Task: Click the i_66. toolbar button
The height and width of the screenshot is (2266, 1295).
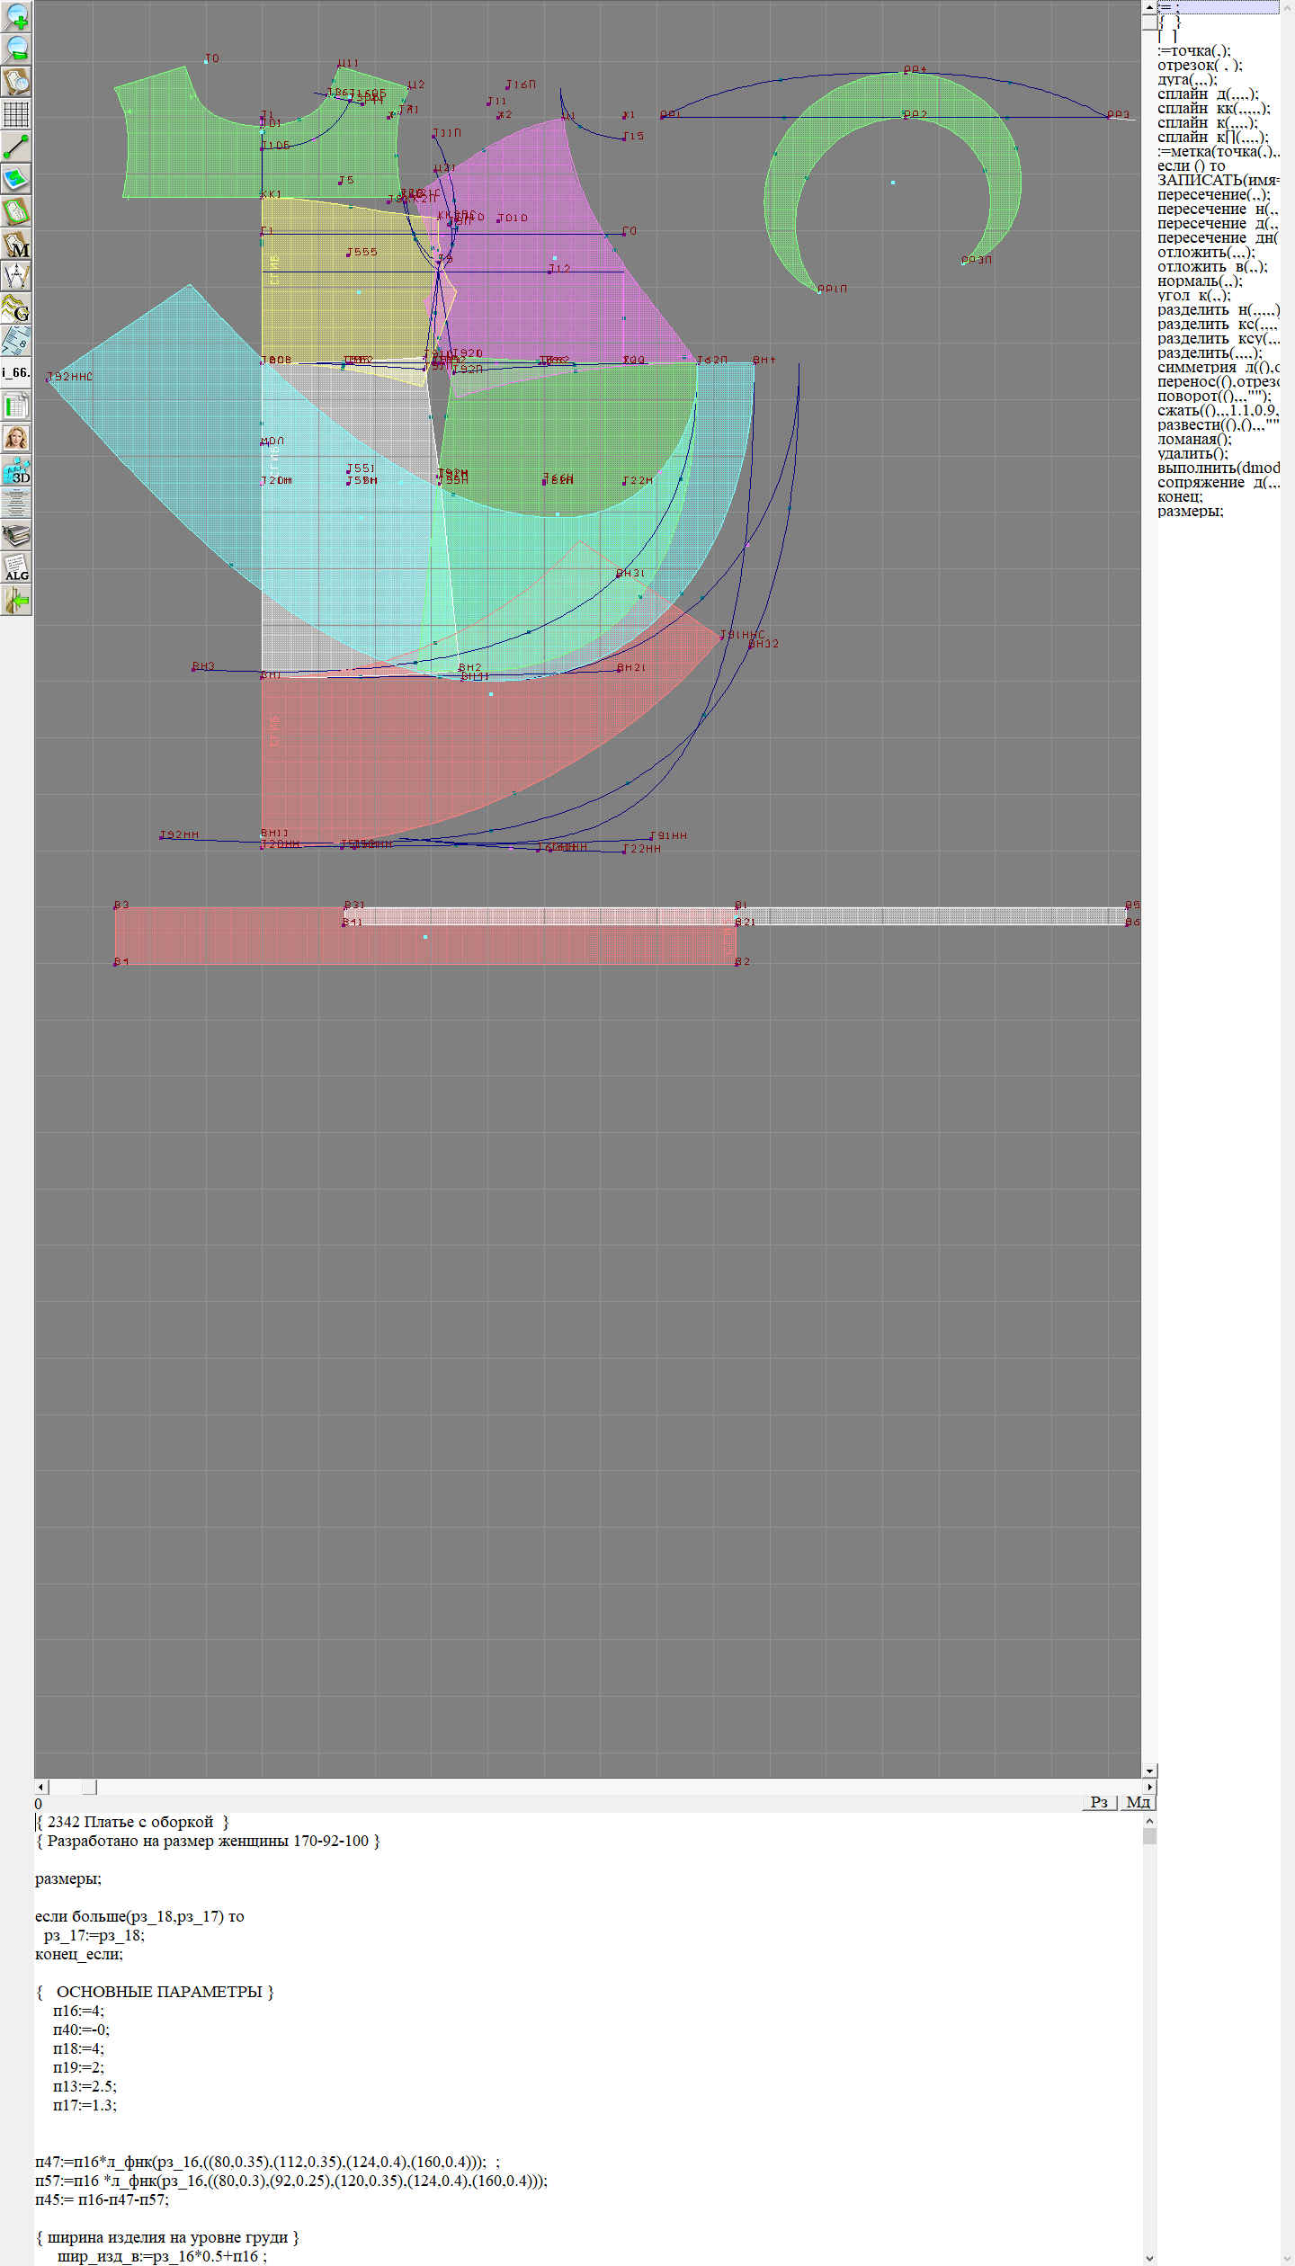Action: pyautogui.click(x=16, y=372)
